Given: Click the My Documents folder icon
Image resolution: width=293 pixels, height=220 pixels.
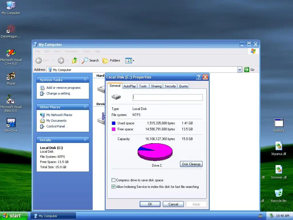Looking at the screenshot, I should 42,121.
